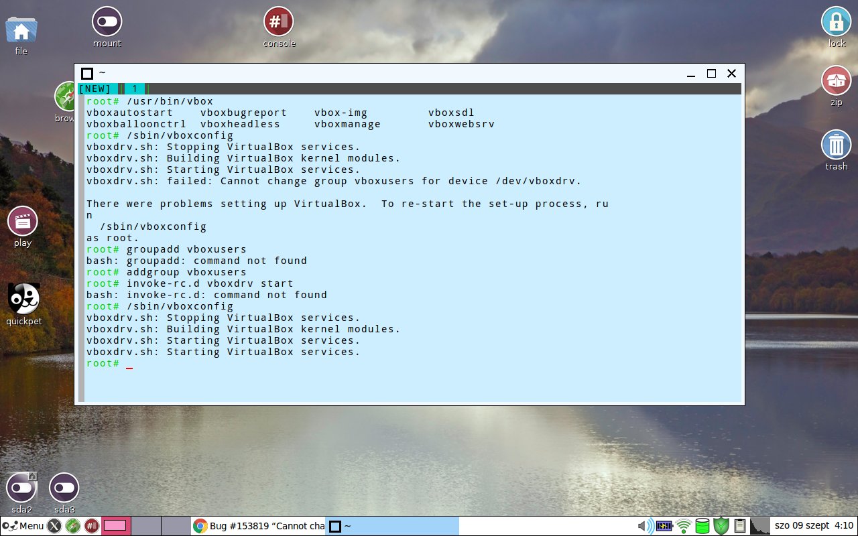Switch to the pink active desktop pager
This screenshot has width=858, height=536.
(115, 526)
